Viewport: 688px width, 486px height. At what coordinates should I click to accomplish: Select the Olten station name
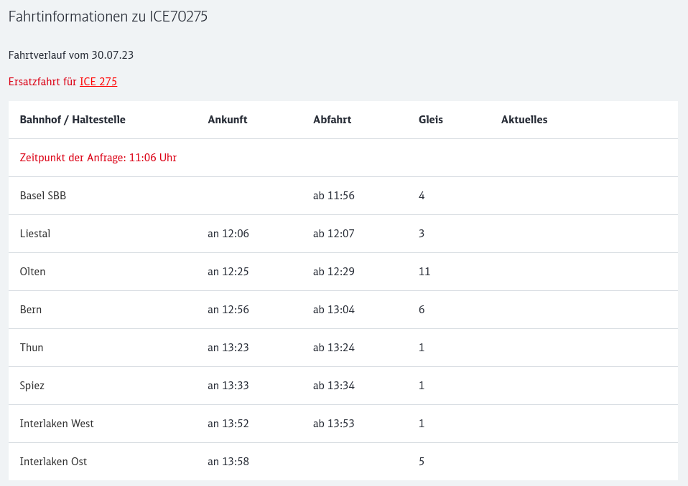click(x=33, y=272)
